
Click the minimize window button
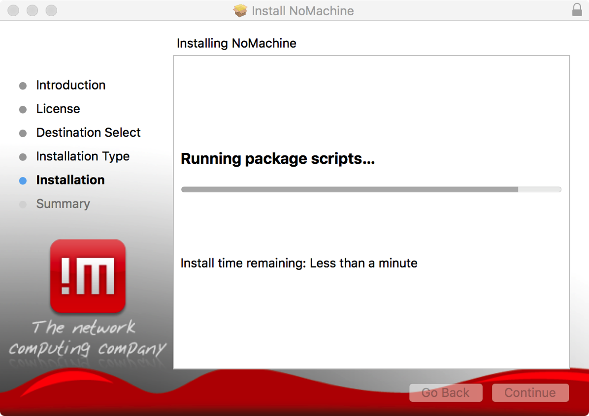point(33,10)
